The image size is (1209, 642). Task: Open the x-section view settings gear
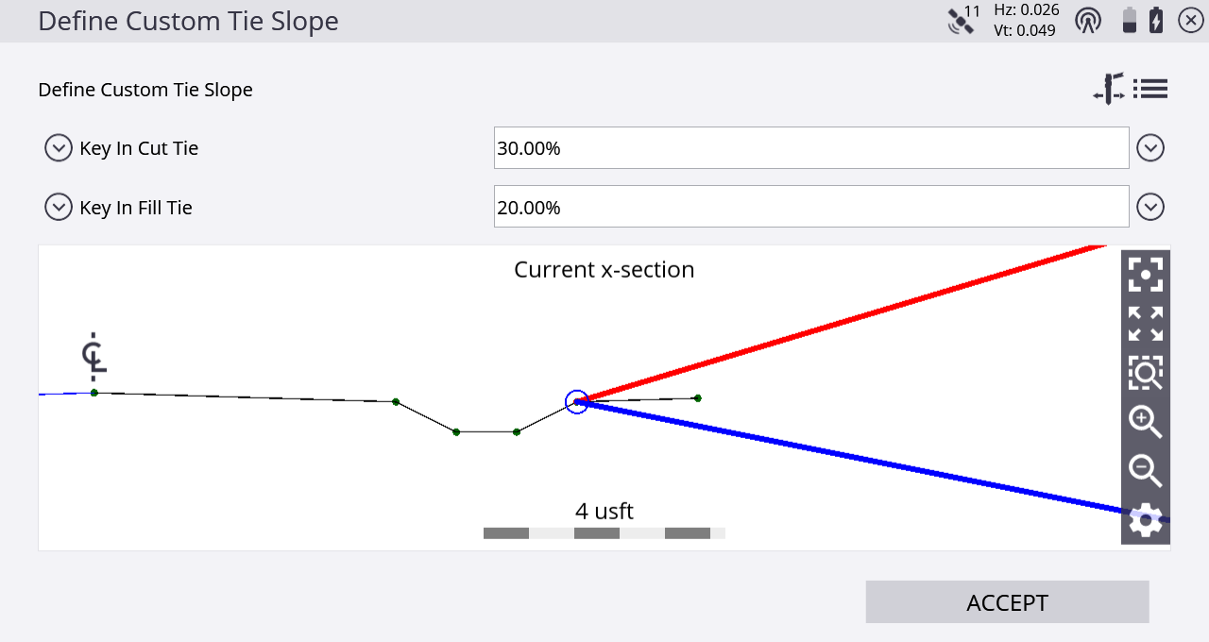[1146, 520]
